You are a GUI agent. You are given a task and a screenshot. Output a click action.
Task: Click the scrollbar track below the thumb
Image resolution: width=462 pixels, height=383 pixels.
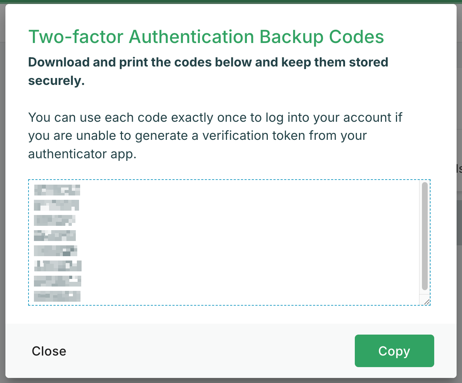click(424, 293)
